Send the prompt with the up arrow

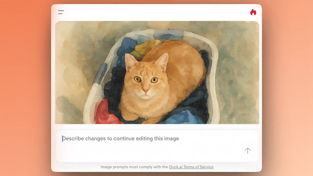pos(247,151)
